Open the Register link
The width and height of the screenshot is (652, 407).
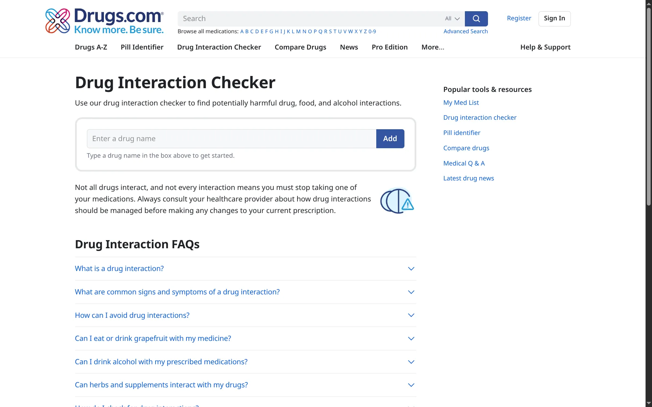coord(519,18)
